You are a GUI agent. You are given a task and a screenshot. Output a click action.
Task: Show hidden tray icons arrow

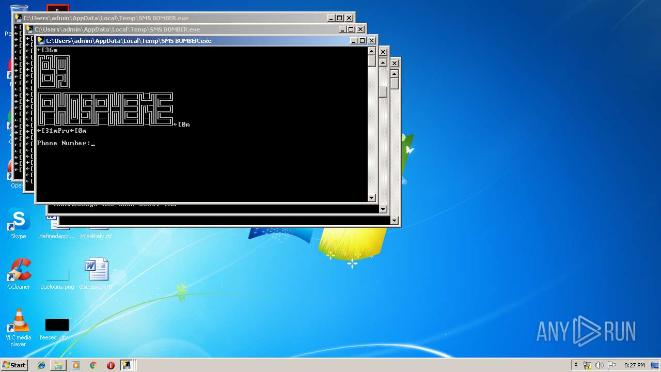pyautogui.click(x=576, y=365)
